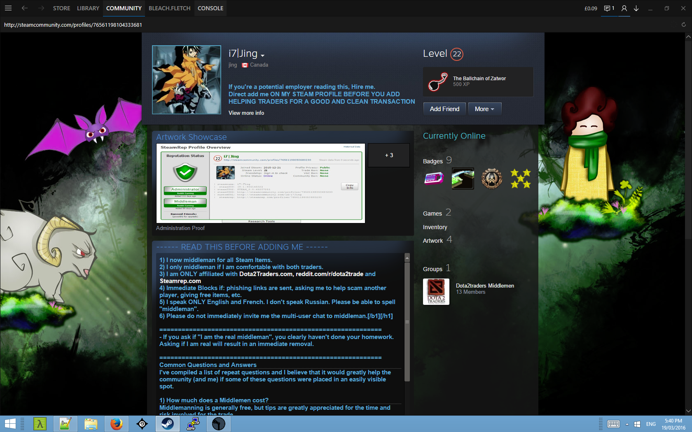Open the Dota2traders Middlemen group avatar
The image size is (692, 432).
[436, 292]
